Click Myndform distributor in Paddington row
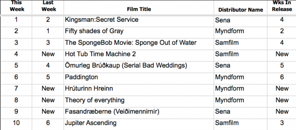 [229, 77]
